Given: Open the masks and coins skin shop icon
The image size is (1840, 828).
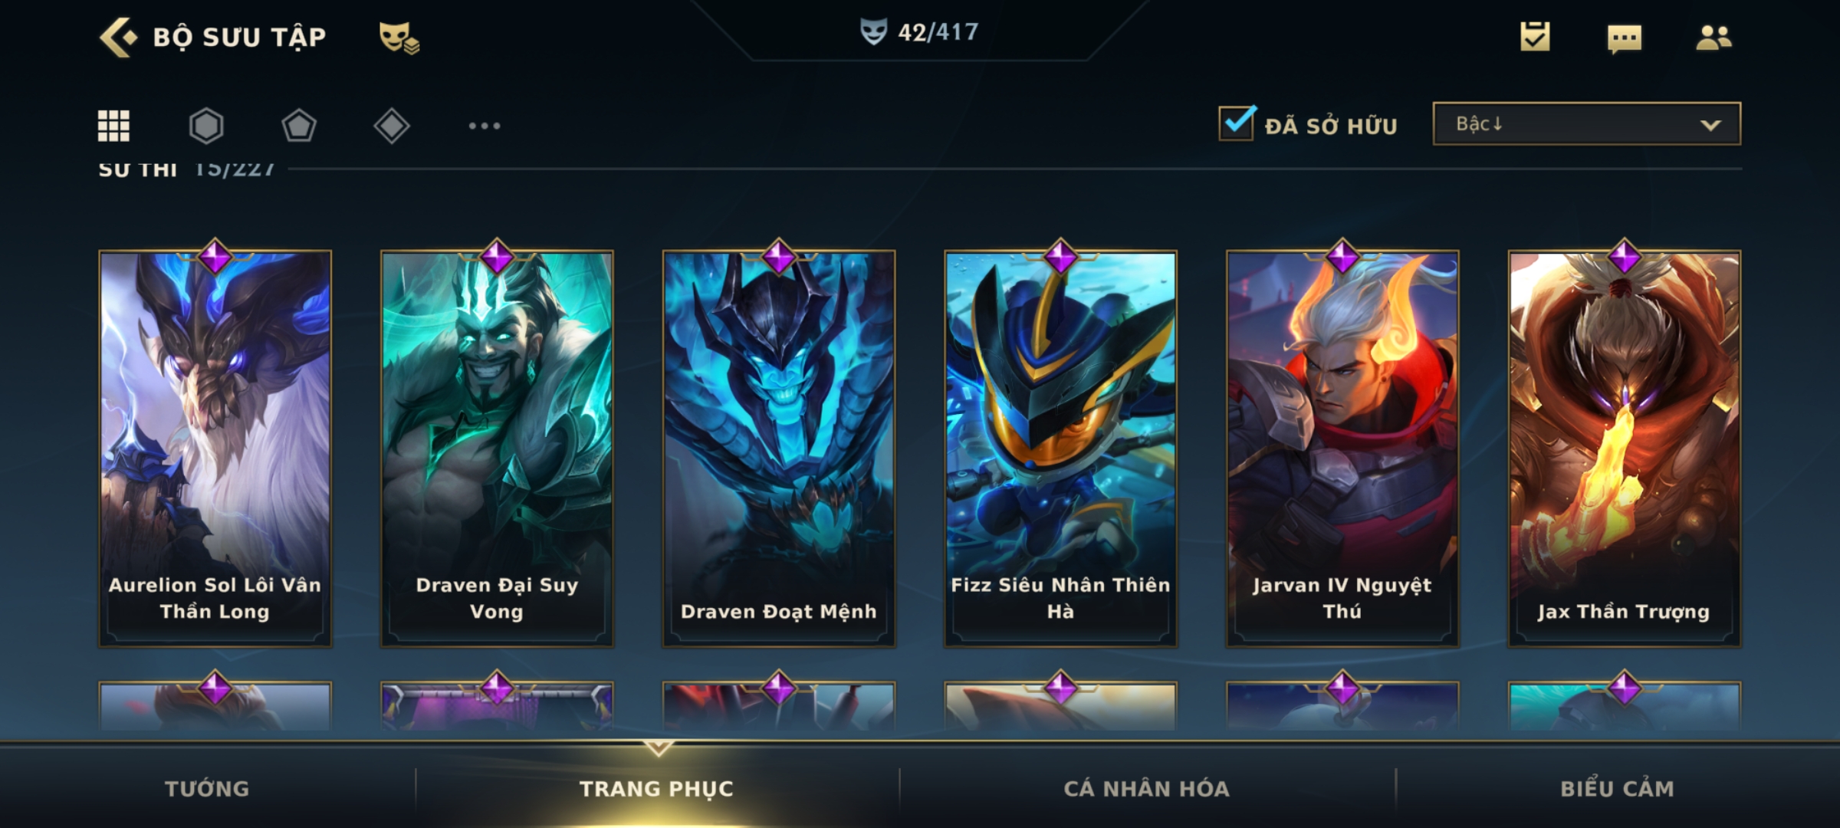Looking at the screenshot, I should pos(399,38).
